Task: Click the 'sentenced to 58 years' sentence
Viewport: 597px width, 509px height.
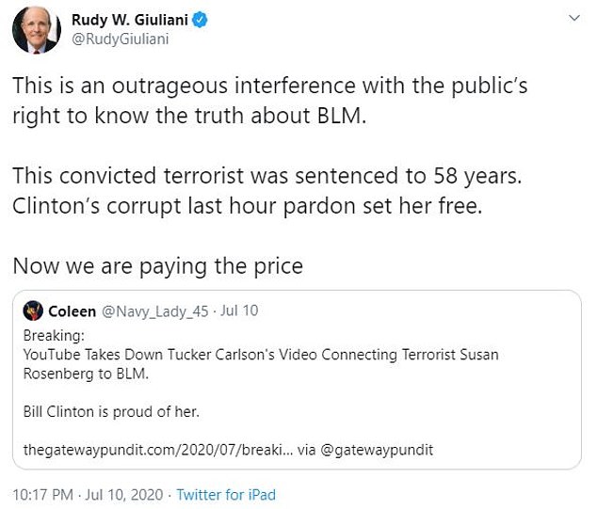Action: [x=254, y=175]
